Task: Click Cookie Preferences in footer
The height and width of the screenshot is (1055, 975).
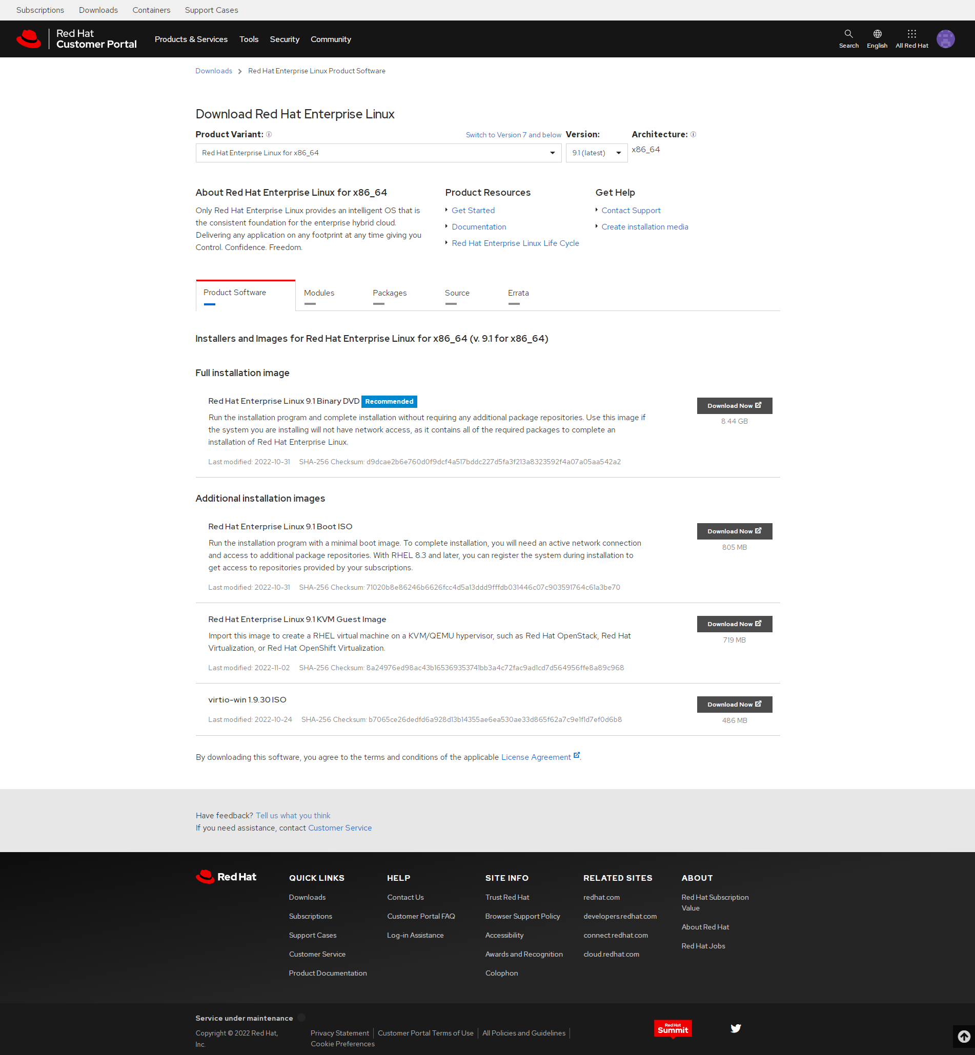Action: coord(342,1044)
